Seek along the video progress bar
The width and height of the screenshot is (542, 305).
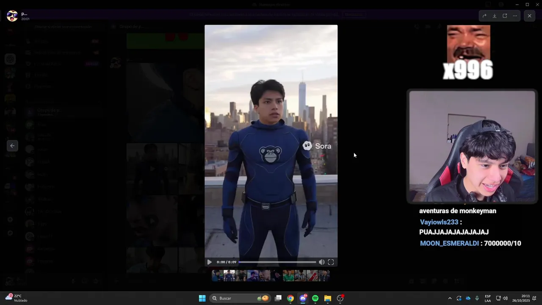pyautogui.click(x=277, y=262)
